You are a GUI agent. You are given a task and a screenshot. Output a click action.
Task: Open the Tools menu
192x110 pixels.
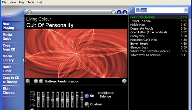(x=31, y=2)
